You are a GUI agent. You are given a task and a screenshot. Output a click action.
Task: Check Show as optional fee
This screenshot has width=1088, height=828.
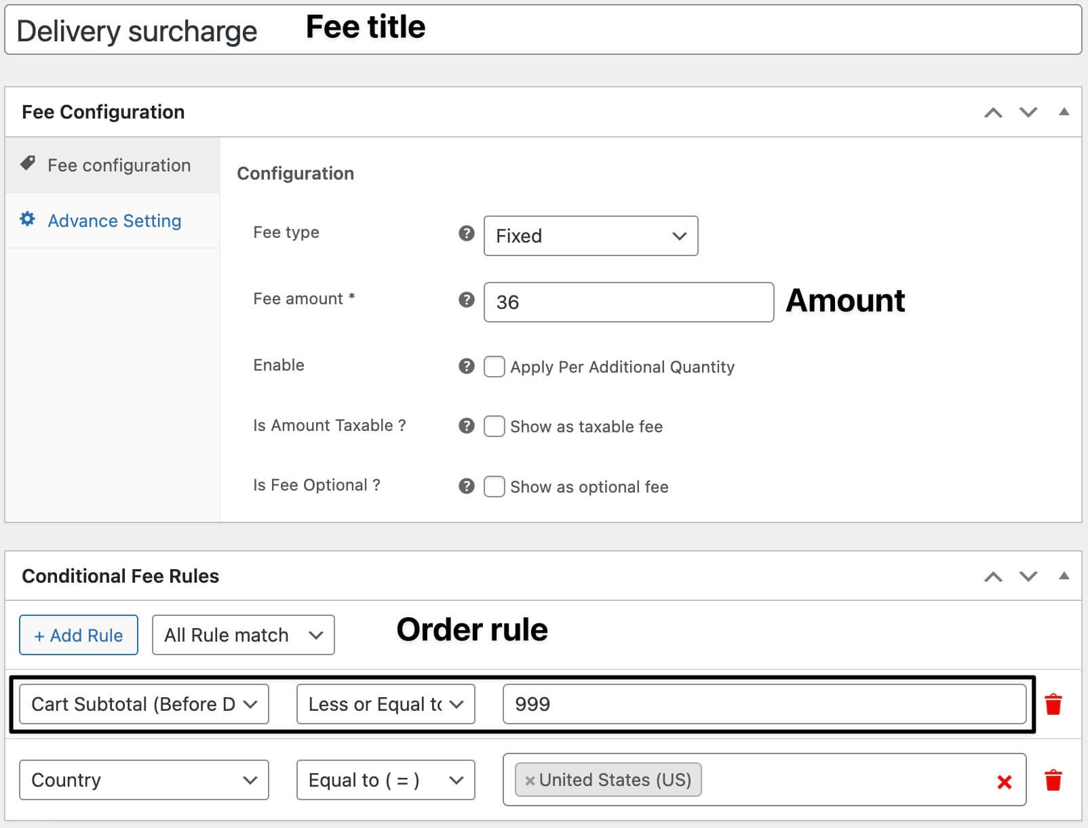tap(494, 487)
